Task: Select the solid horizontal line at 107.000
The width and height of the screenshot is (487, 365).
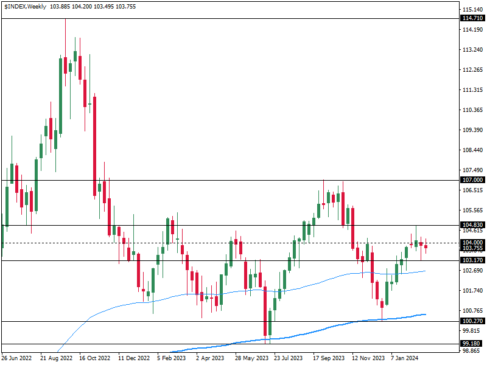Action: point(230,180)
